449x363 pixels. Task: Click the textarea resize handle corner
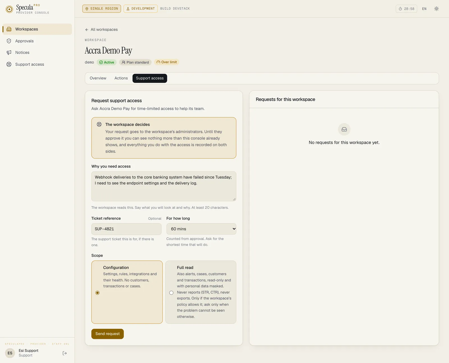coord(234,199)
